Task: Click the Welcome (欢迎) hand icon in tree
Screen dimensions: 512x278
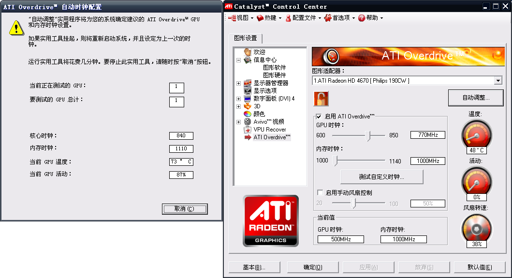Action: click(248, 52)
